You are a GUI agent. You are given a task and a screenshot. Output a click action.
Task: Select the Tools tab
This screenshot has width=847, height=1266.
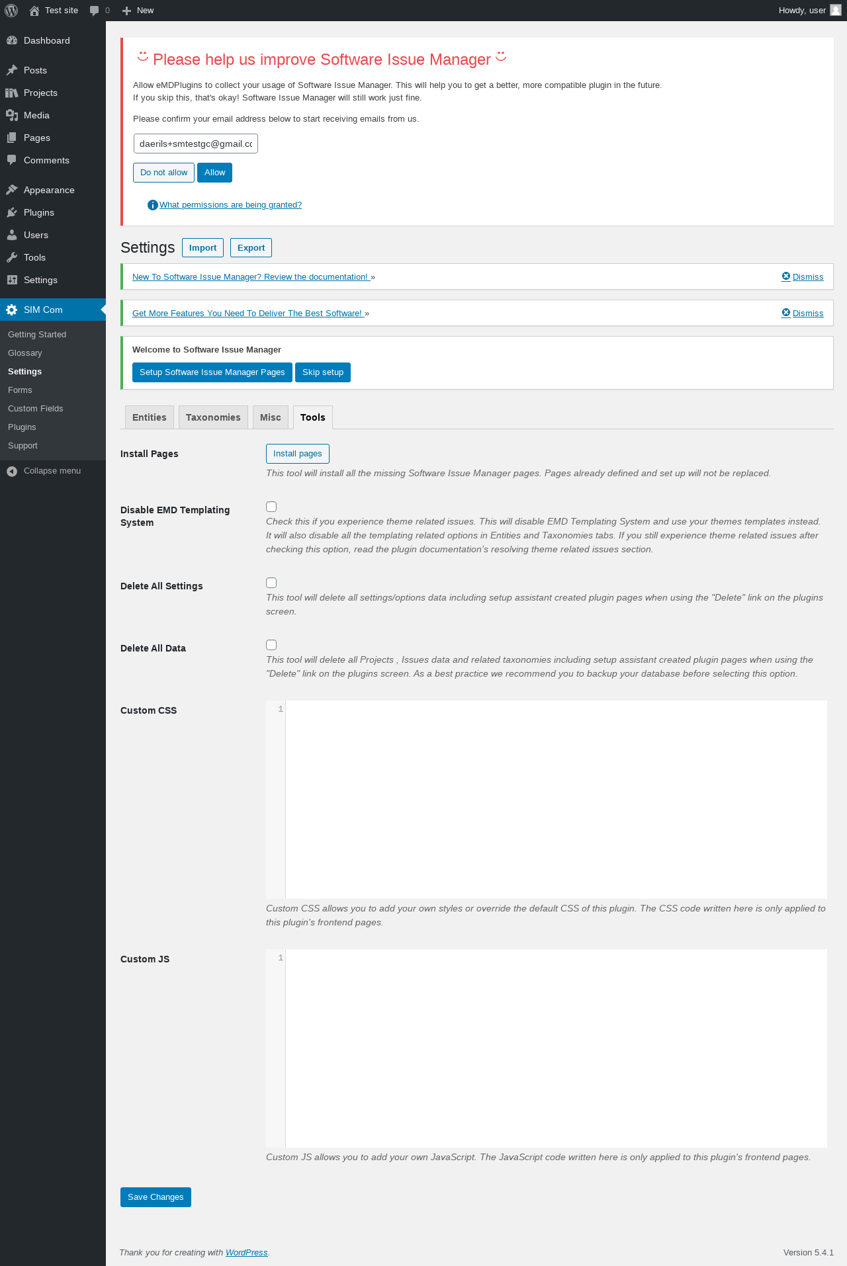[313, 417]
